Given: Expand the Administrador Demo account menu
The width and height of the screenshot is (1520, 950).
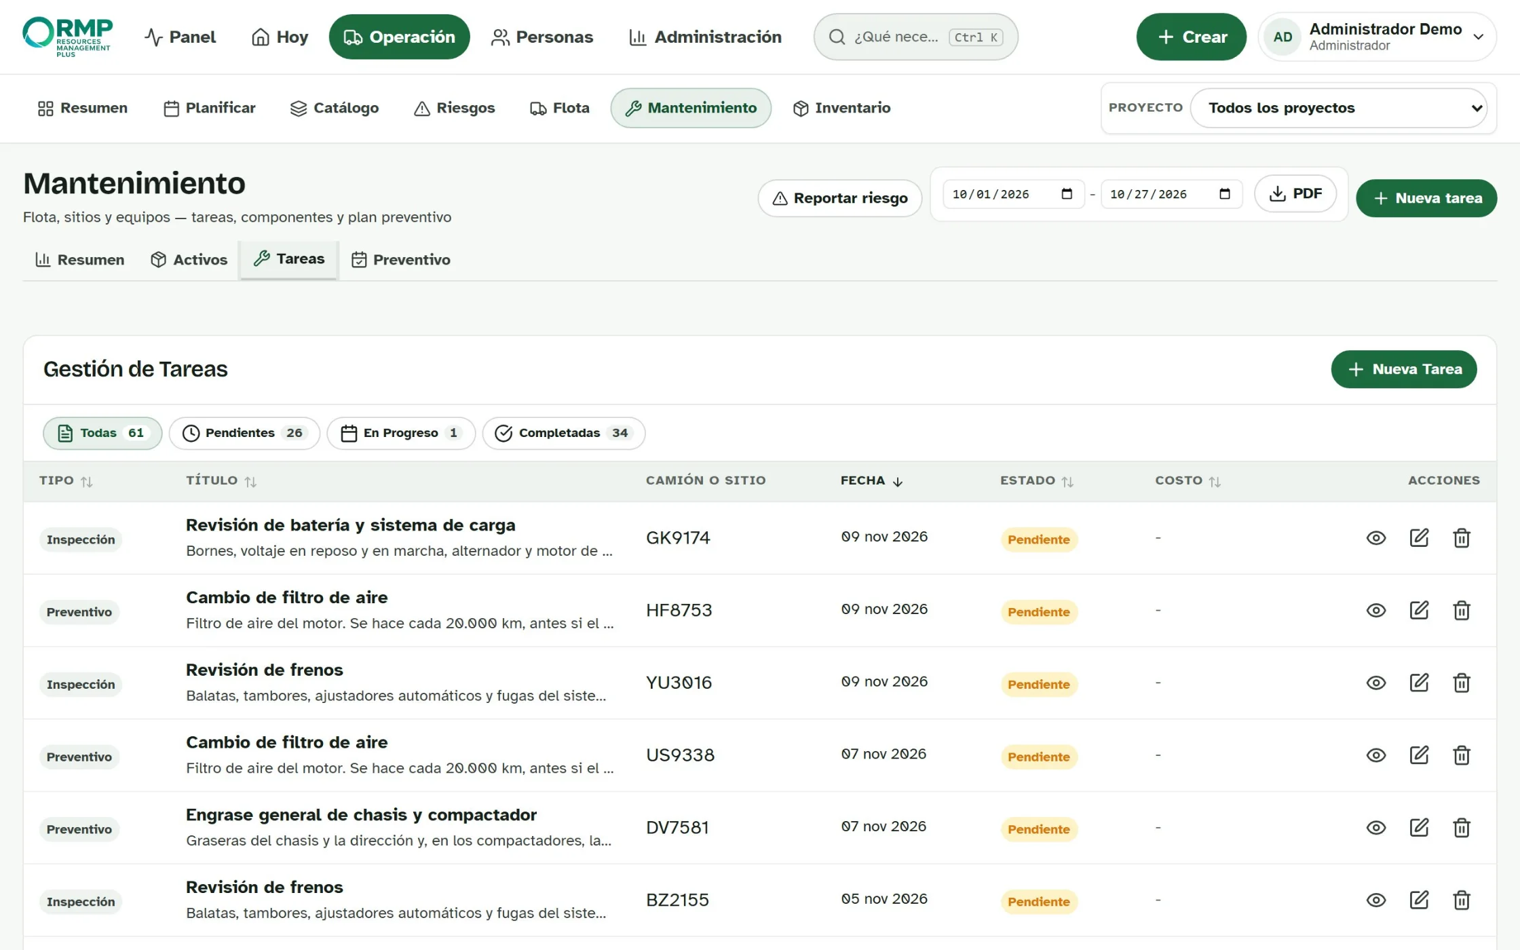Looking at the screenshot, I should 1377,37.
